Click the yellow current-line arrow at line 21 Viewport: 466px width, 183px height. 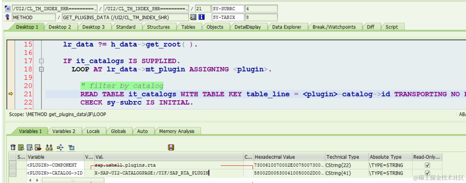[x=10, y=94]
